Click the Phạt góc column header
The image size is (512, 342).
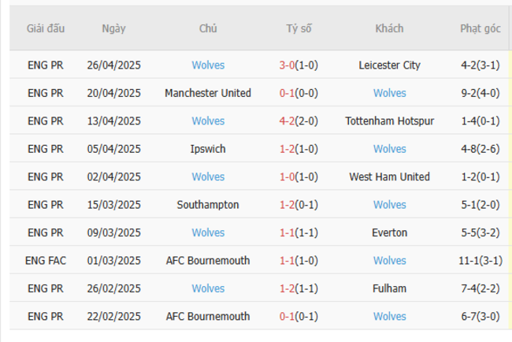(x=480, y=28)
